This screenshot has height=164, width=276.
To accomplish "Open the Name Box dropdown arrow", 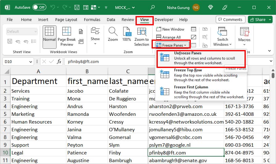I will [x=31, y=62].
